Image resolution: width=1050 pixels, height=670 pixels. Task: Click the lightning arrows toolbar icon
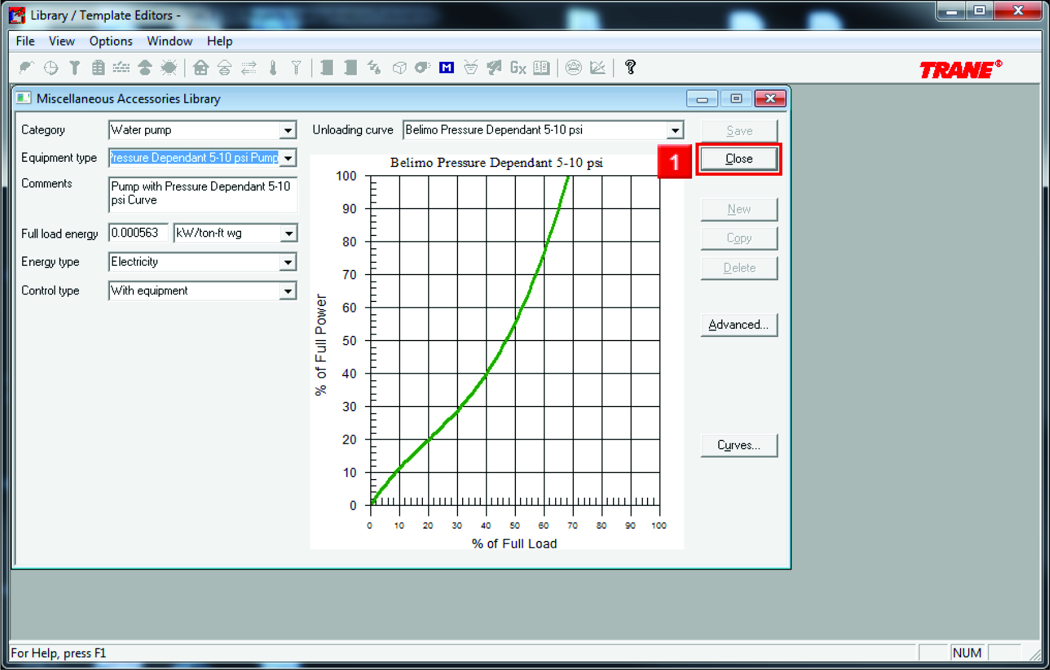pyautogui.click(x=374, y=68)
